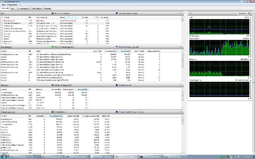Sort Netzwerk list by Adresse column
This screenshot has height=159, width=255.
click(x=43, y=89)
